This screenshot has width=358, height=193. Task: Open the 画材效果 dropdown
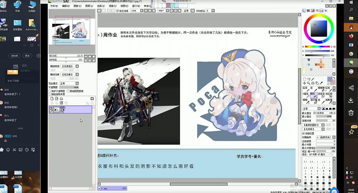tap(77, 74)
